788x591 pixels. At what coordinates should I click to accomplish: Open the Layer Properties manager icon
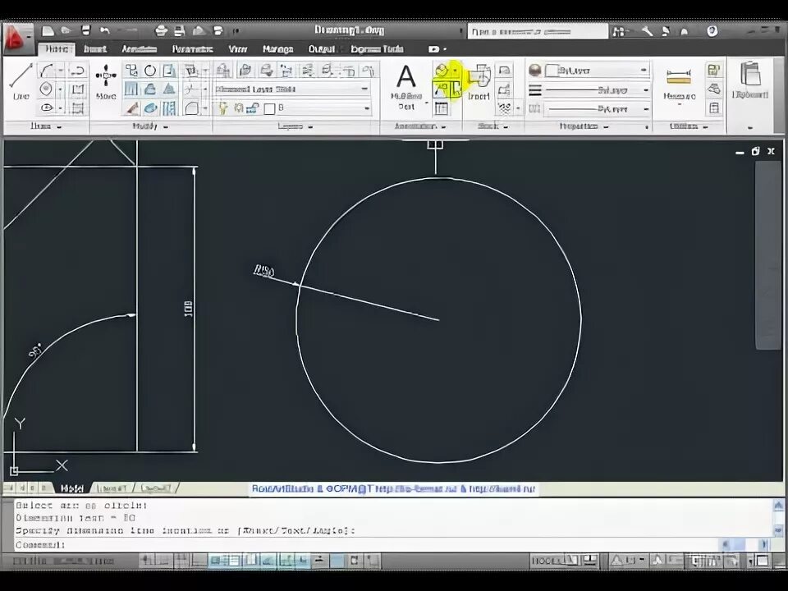pyautogui.click(x=222, y=71)
